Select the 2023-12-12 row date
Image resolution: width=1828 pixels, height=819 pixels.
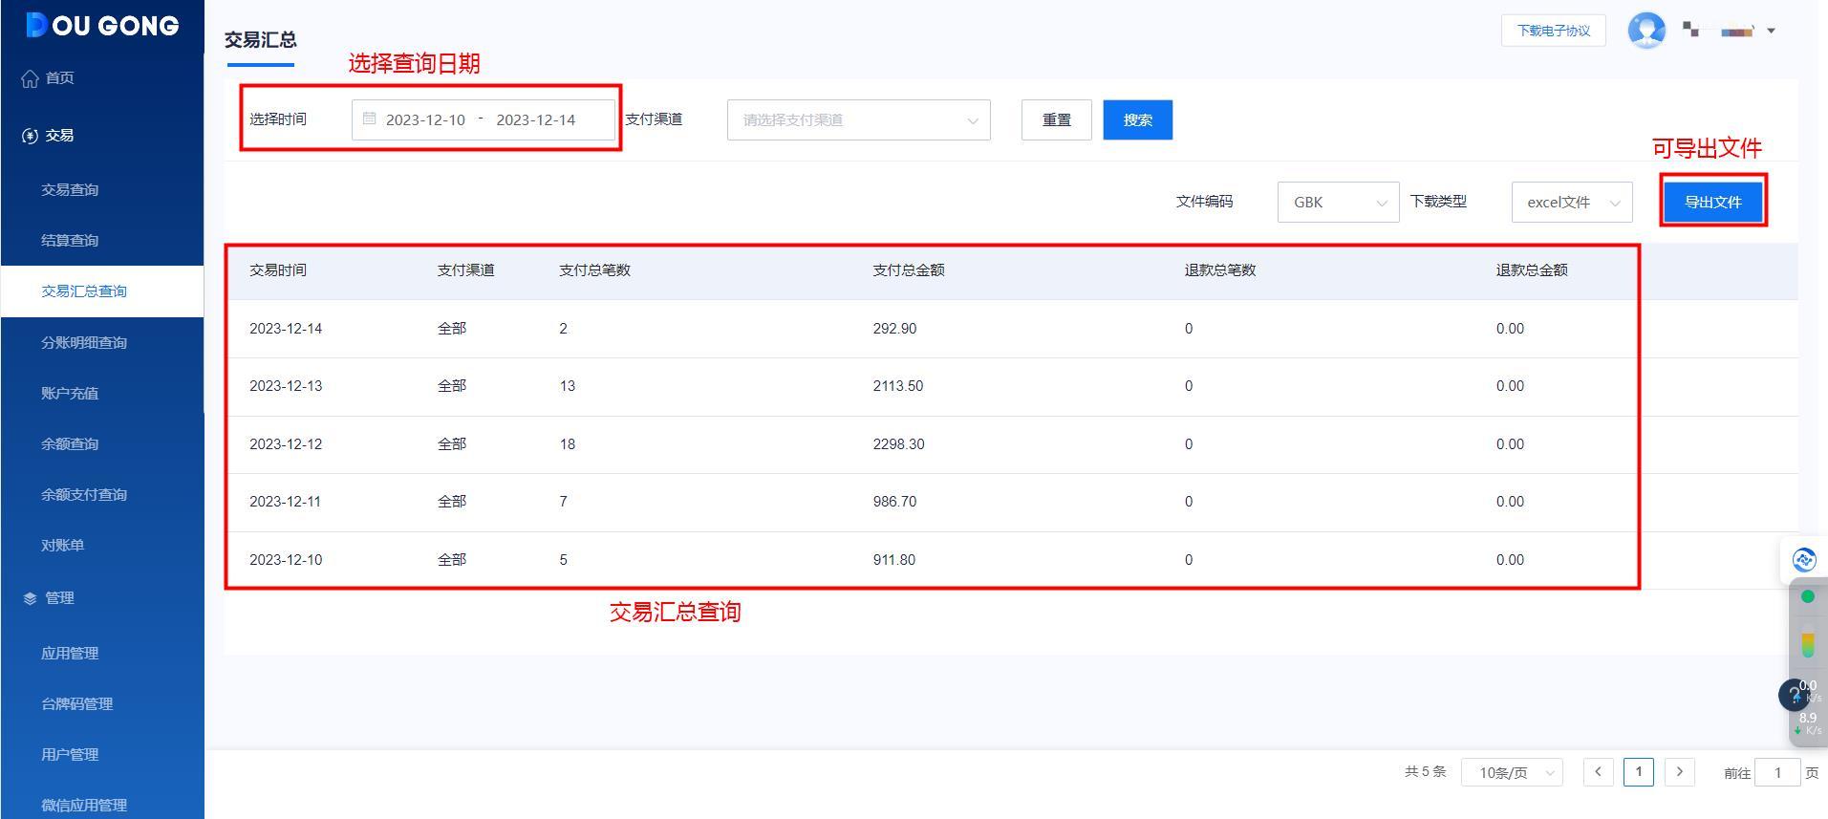coord(286,444)
